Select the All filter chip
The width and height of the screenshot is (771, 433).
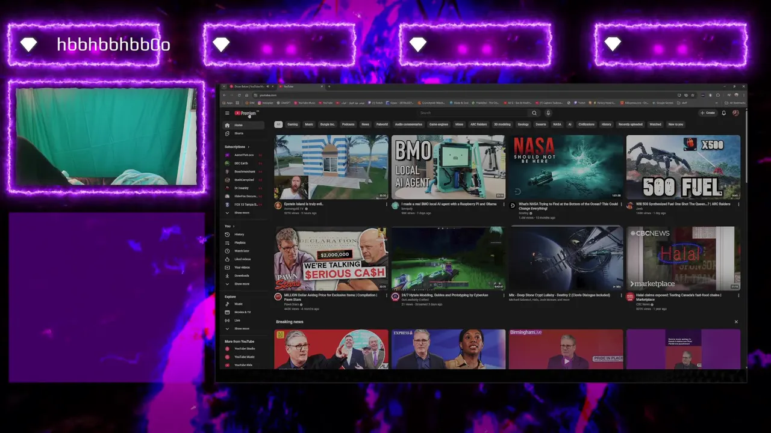278,124
